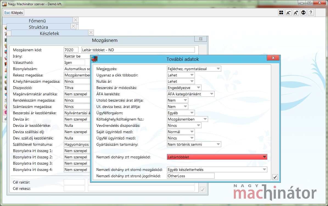Click Deviza szállítási díj field
The width and height of the screenshot is (328, 206).
point(77,132)
